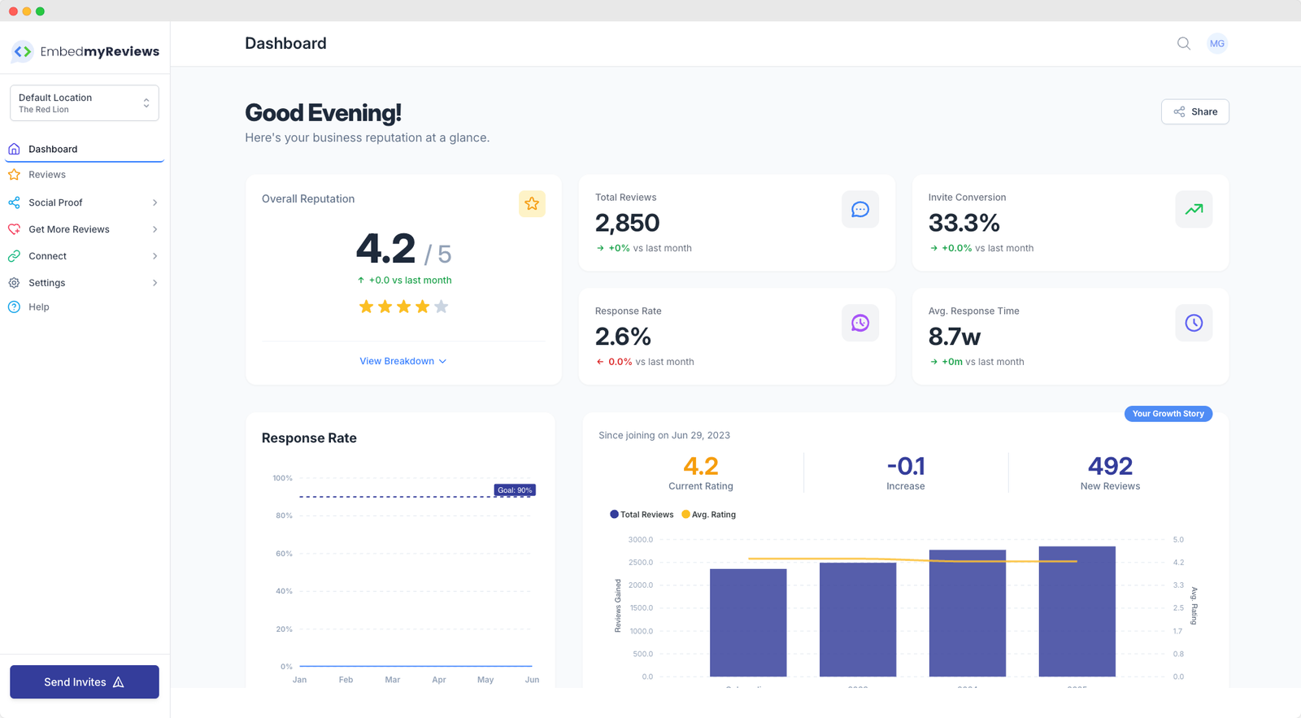Open the Default Location selector

click(x=84, y=103)
